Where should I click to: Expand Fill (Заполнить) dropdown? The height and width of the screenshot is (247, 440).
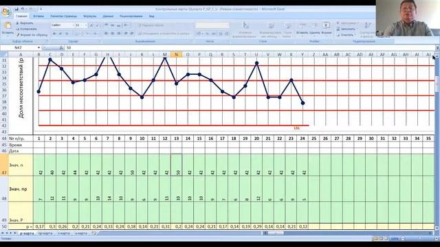coord(357,29)
